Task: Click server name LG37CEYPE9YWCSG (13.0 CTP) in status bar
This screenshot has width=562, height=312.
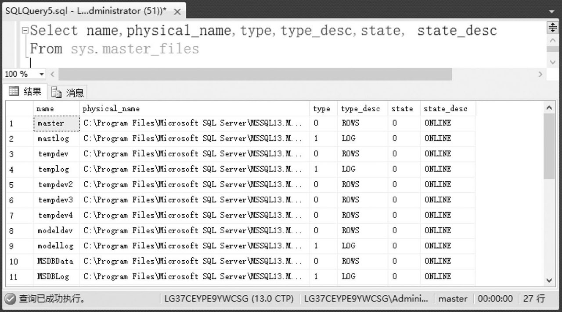Action: click(x=229, y=299)
